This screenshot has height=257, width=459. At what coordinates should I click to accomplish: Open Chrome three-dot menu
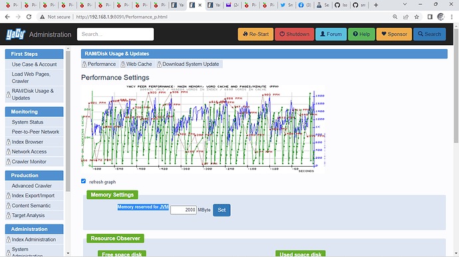(x=452, y=17)
